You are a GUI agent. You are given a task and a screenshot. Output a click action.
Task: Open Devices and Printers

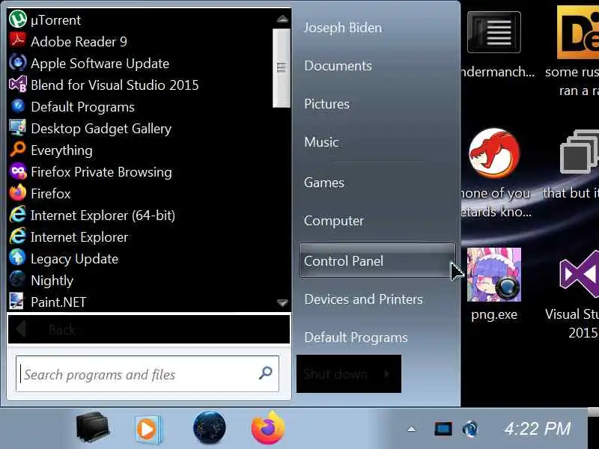pos(363,299)
